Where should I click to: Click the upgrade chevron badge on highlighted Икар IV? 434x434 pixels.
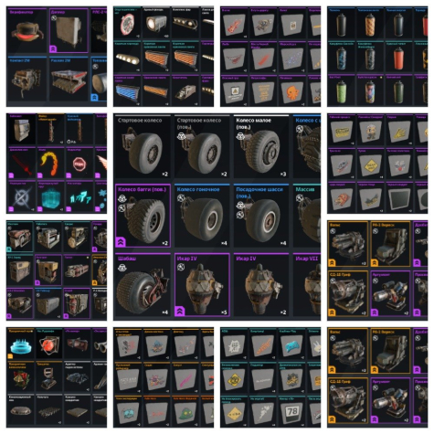tap(180, 312)
